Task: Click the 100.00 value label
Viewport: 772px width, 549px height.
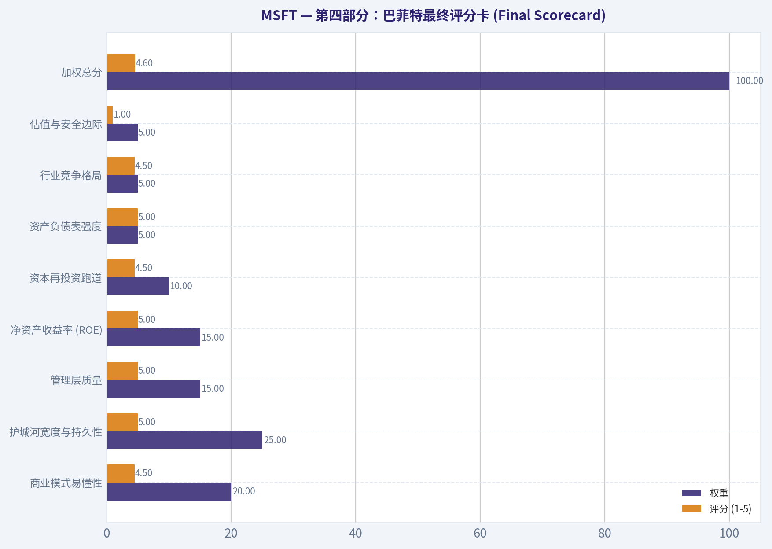Action: pyautogui.click(x=749, y=81)
